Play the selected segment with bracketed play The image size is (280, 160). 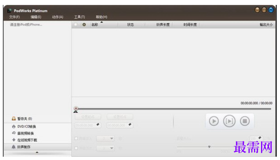point(229,121)
